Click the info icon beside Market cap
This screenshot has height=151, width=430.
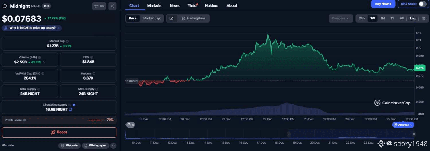tap(67, 41)
